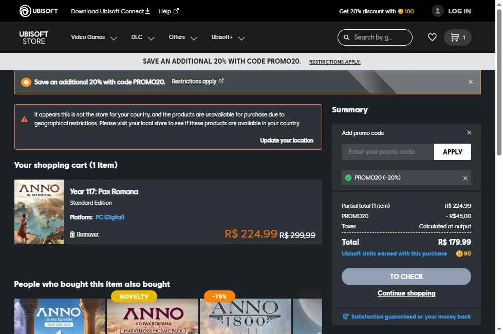Click Ubisoft Units earned with this purchase

point(394,253)
